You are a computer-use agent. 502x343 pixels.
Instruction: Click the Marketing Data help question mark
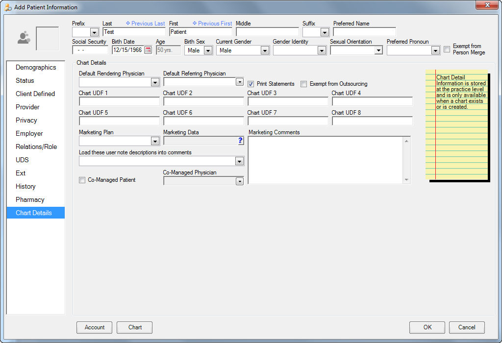coord(240,141)
